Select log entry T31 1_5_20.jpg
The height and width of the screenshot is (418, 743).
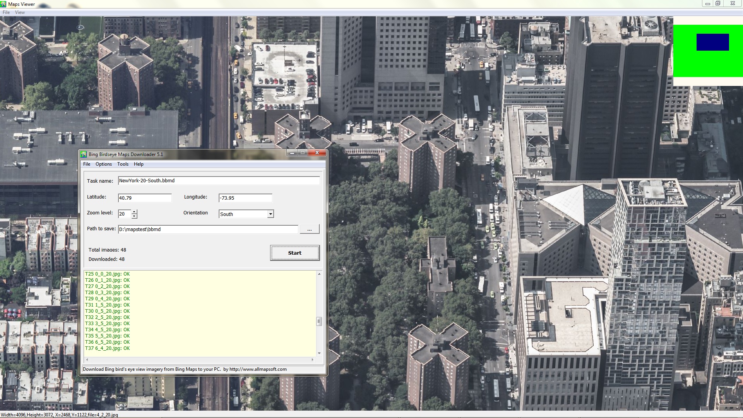[x=107, y=305]
